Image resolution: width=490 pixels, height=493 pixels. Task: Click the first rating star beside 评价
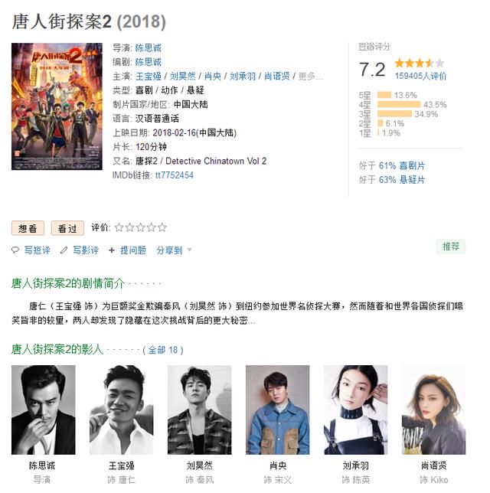click(119, 227)
